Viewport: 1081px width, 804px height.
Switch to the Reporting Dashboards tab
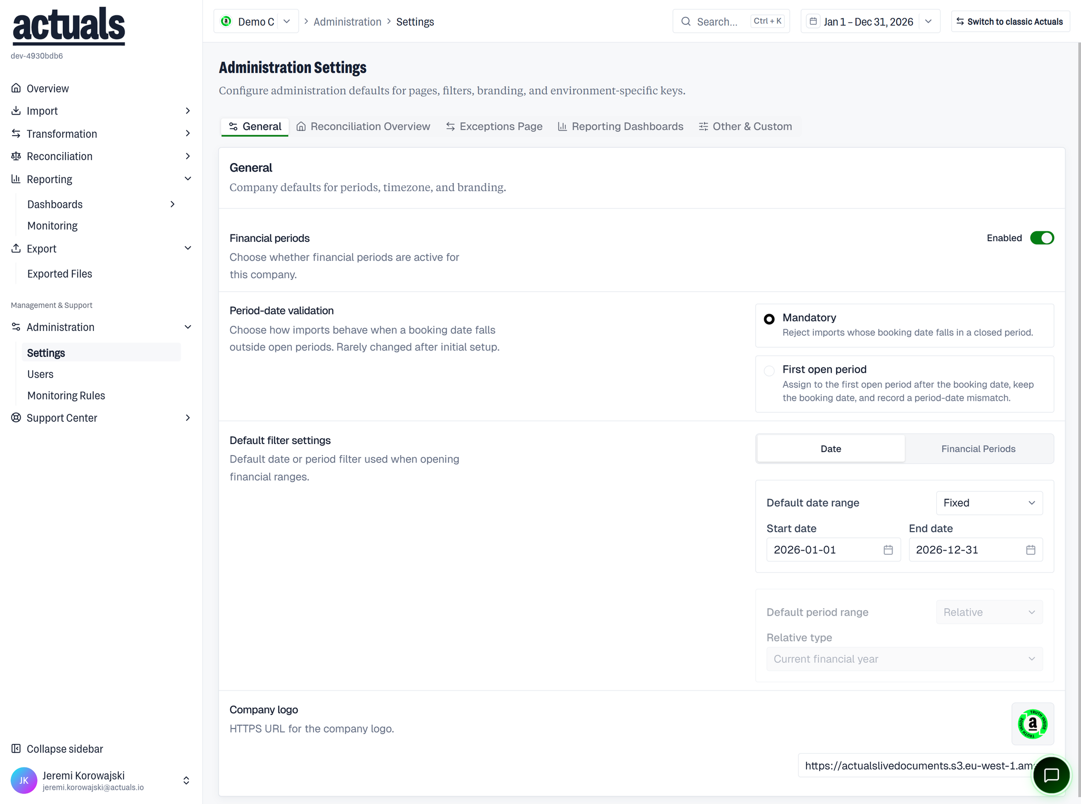(621, 127)
